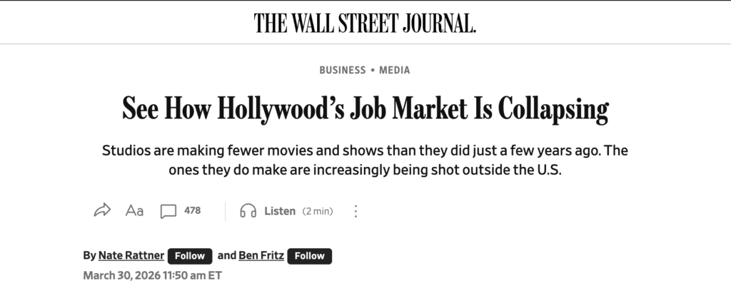This screenshot has width=731, height=301.
Task: Go to The Wall Street Journal homepage logo
Action: pos(365,24)
